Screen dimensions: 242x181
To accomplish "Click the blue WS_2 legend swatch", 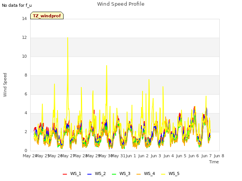I will (89, 174).
